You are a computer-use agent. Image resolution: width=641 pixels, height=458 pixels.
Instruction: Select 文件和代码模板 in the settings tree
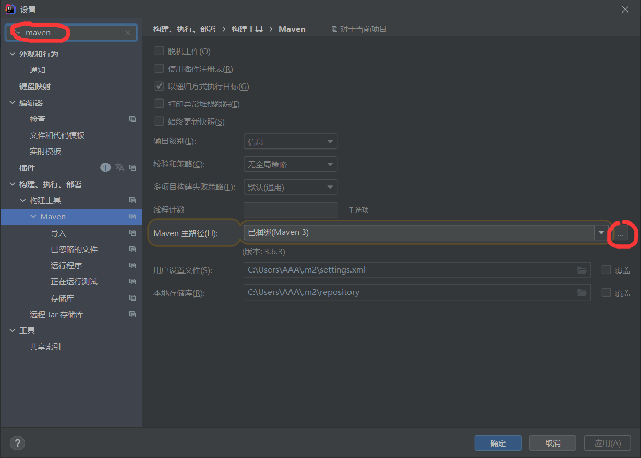coord(57,135)
